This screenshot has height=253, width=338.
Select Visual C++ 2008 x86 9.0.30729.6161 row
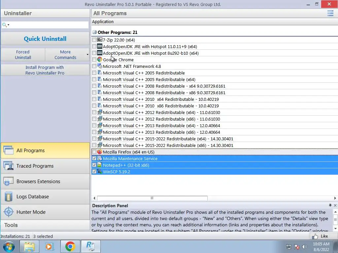(215, 93)
